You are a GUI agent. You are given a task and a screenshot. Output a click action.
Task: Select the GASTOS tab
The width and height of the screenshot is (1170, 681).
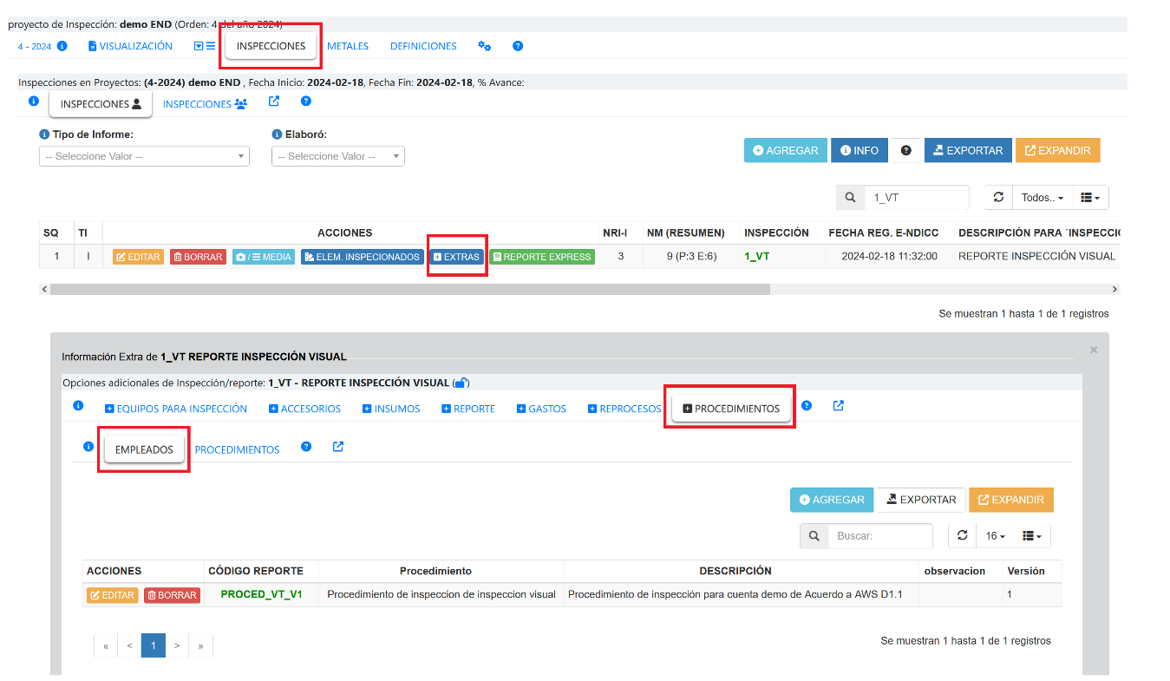coord(541,409)
